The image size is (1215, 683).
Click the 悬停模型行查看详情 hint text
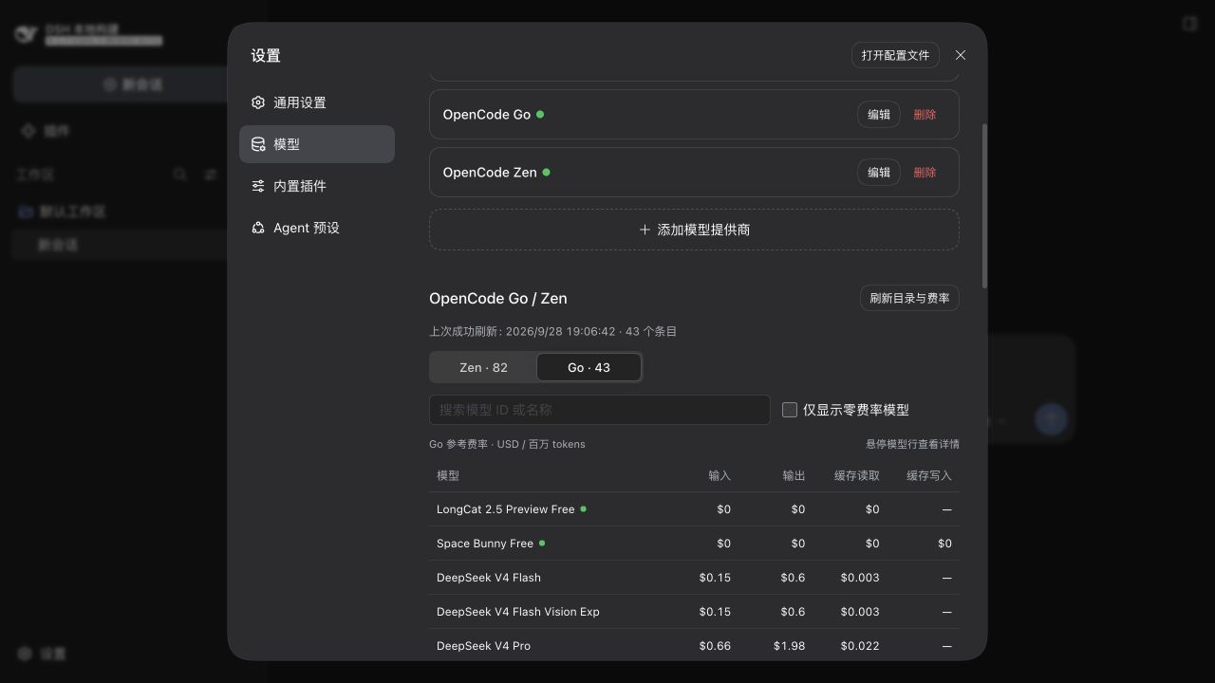912,444
